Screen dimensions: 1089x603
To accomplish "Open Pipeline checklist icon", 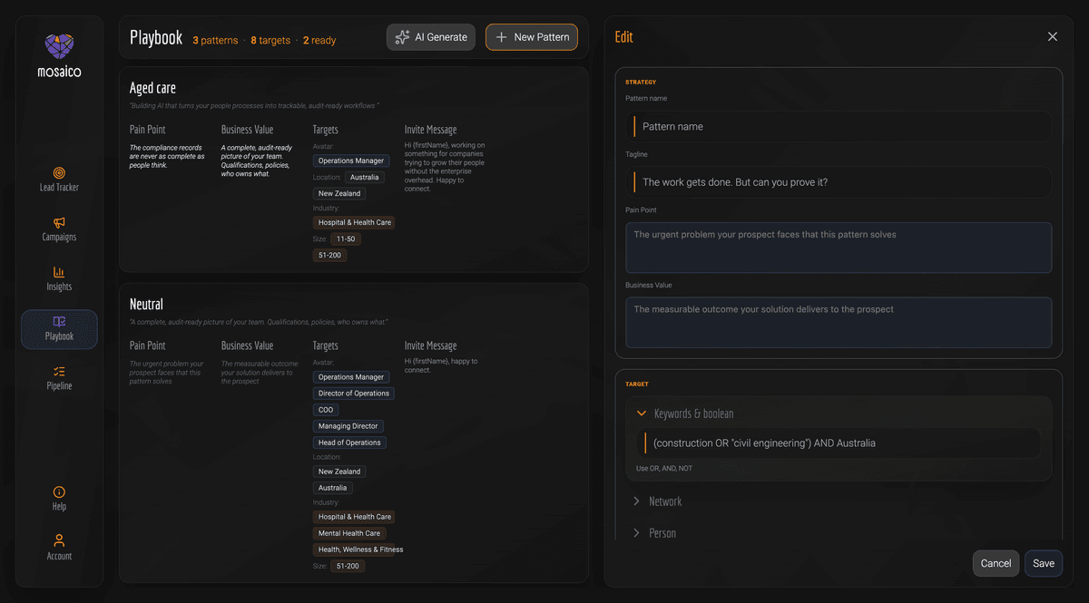I will click(59, 372).
